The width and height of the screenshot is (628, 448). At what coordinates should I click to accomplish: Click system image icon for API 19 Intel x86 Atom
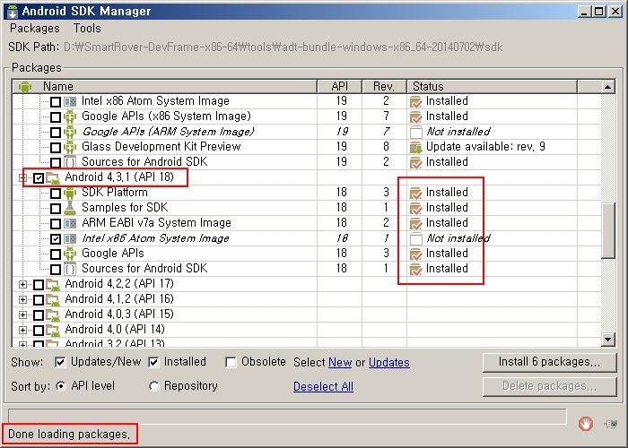70,101
